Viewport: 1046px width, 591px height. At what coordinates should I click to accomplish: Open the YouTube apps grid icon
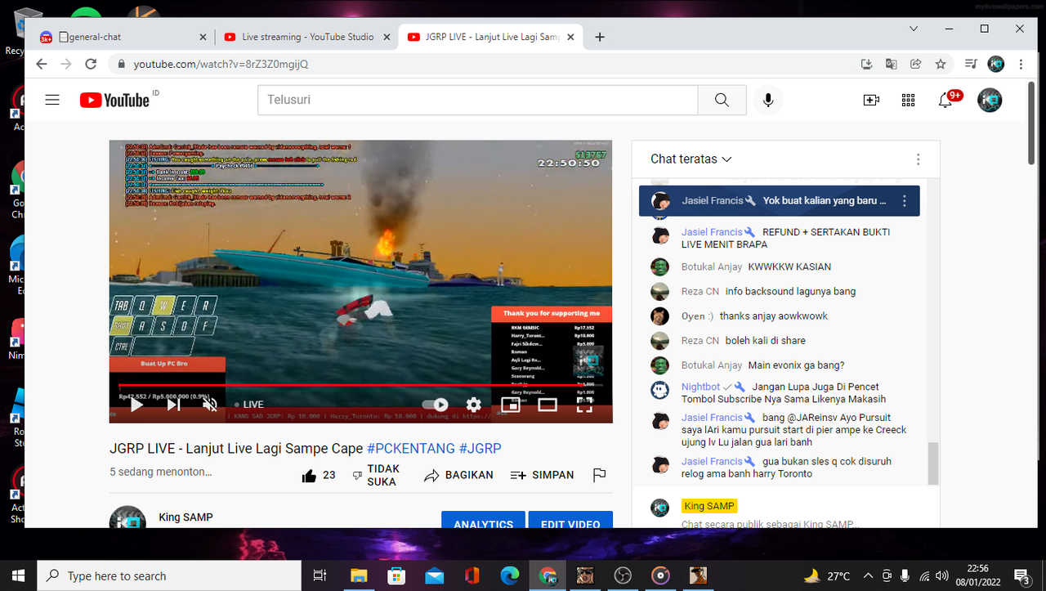point(908,100)
